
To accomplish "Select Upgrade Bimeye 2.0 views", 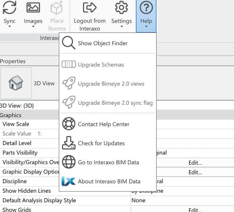I will coord(108,83).
